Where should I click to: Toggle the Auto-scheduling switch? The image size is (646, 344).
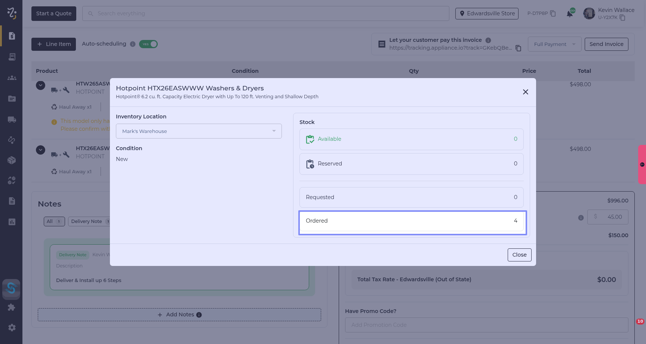[148, 44]
